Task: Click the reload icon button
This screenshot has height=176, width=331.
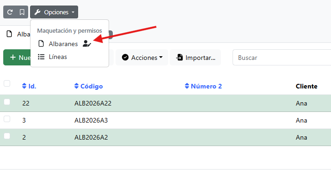Action: click(x=10, y=12)
